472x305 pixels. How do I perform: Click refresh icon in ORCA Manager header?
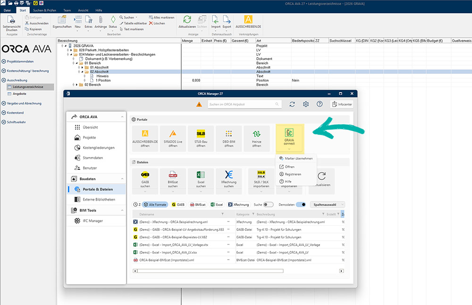[x=292, y=104]
